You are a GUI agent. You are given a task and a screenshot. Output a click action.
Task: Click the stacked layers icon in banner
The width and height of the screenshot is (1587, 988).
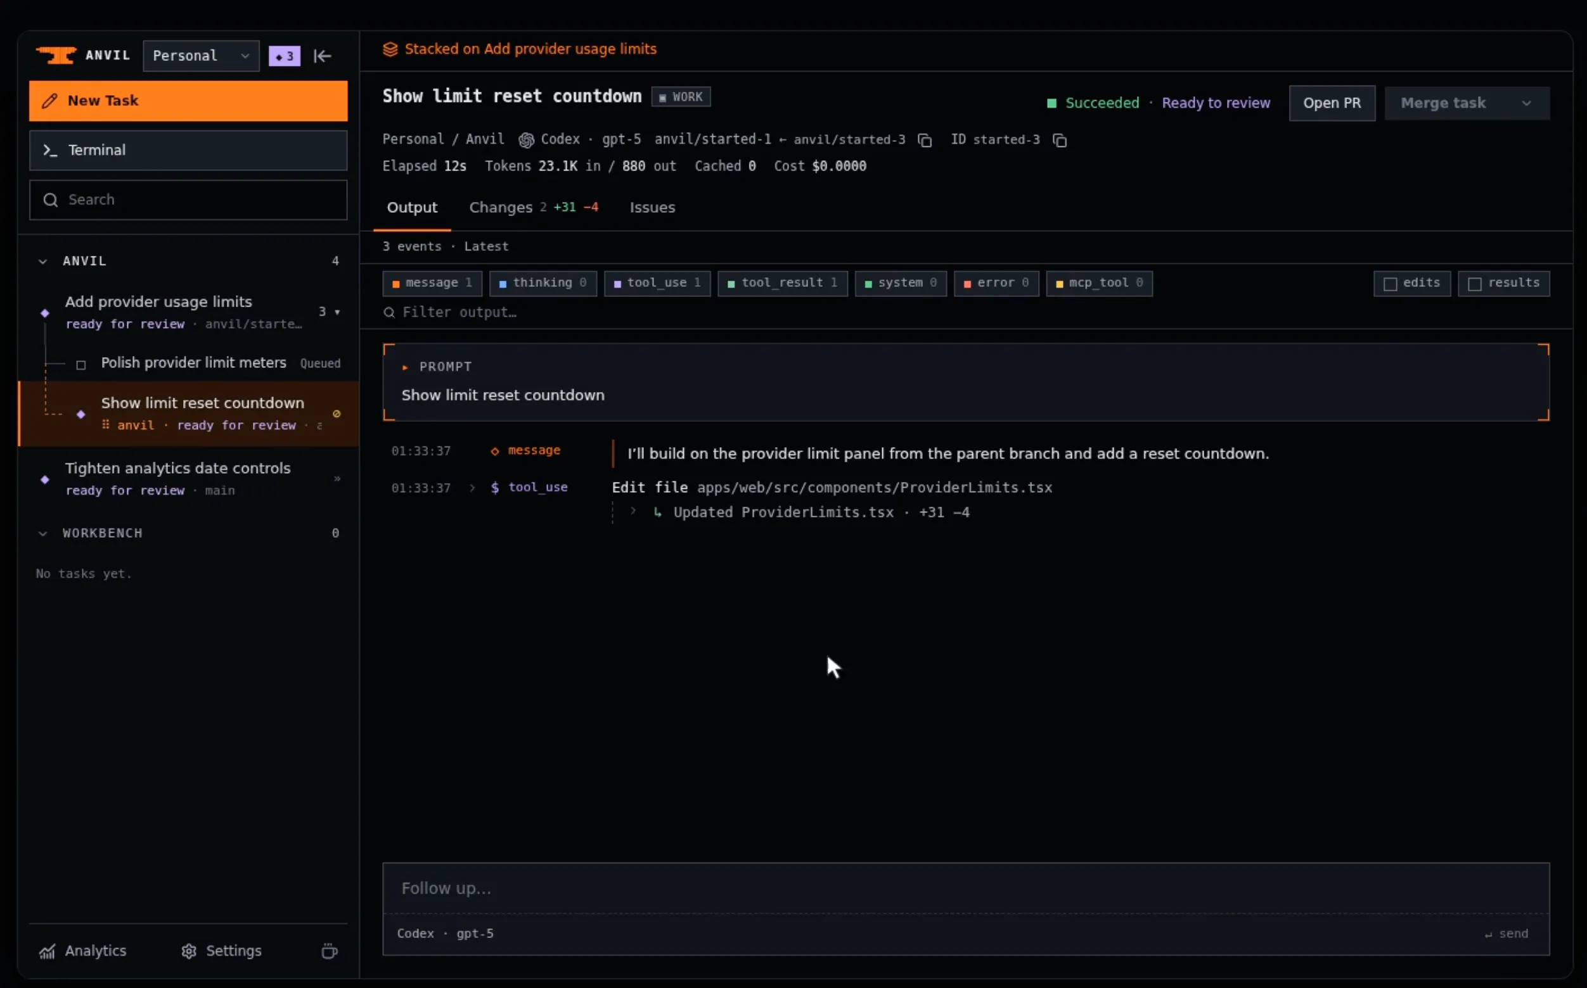click(390, 49)
